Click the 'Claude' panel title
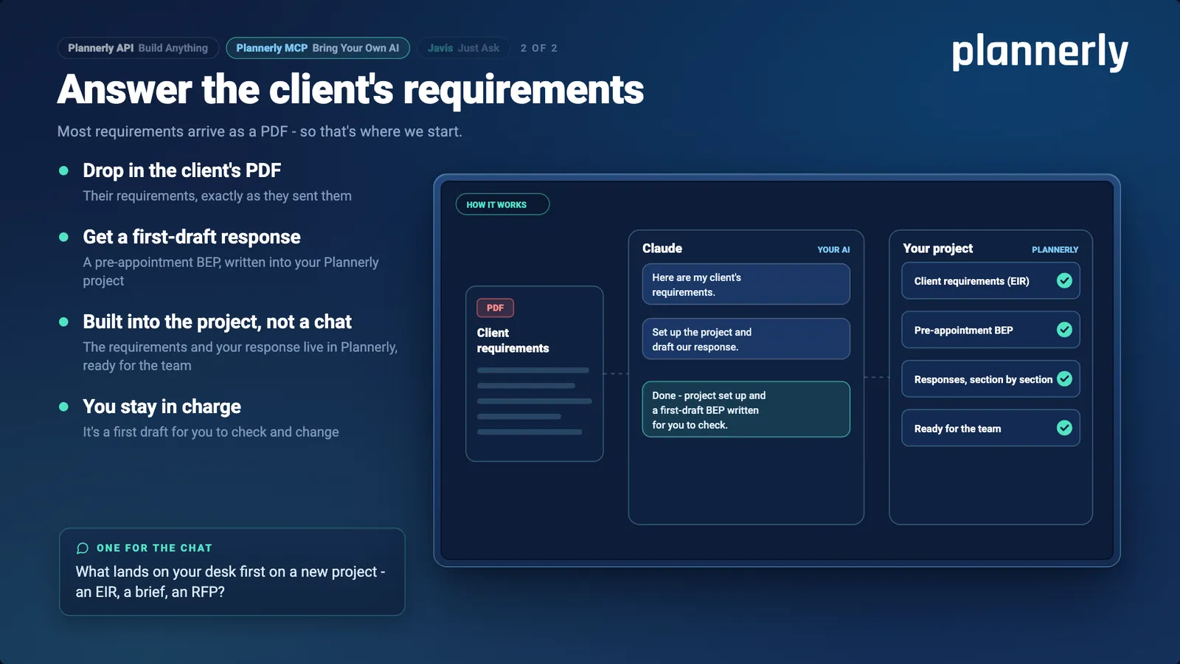This screenshot has height=664, width=1180. click(x=662, y=249)
